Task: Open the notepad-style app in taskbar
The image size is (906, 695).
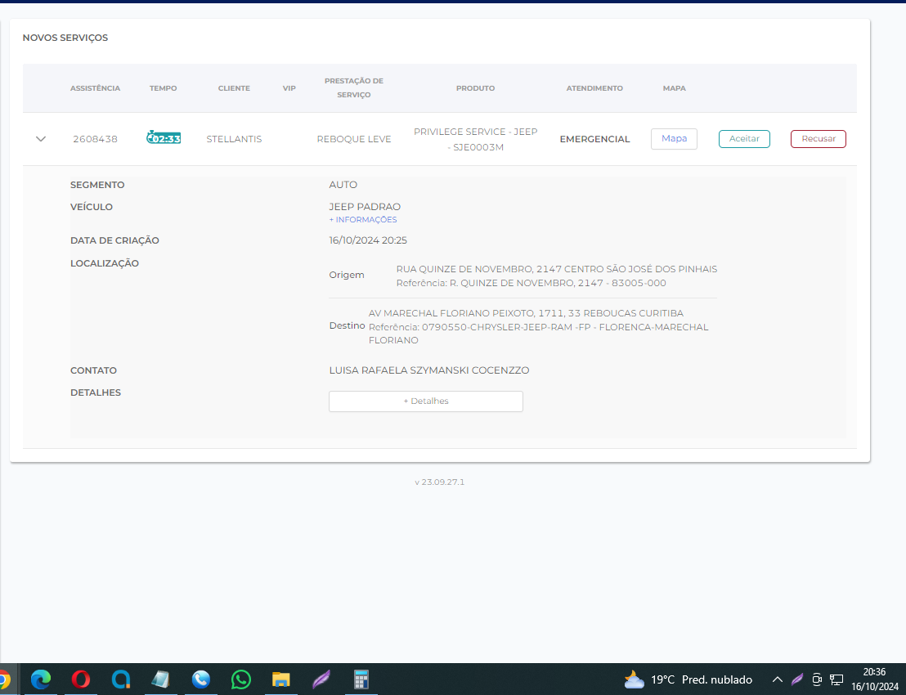Action: [x=161, y=679]
